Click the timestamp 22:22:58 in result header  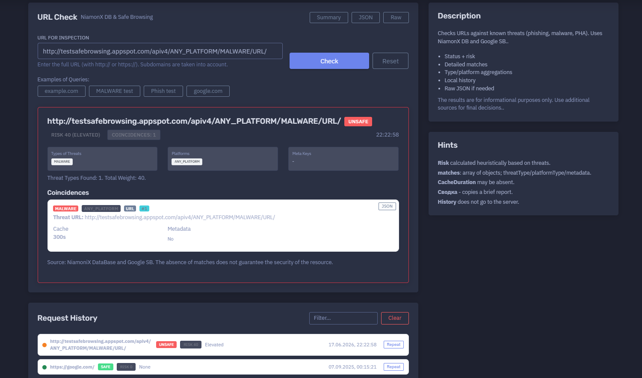point(388,134)
